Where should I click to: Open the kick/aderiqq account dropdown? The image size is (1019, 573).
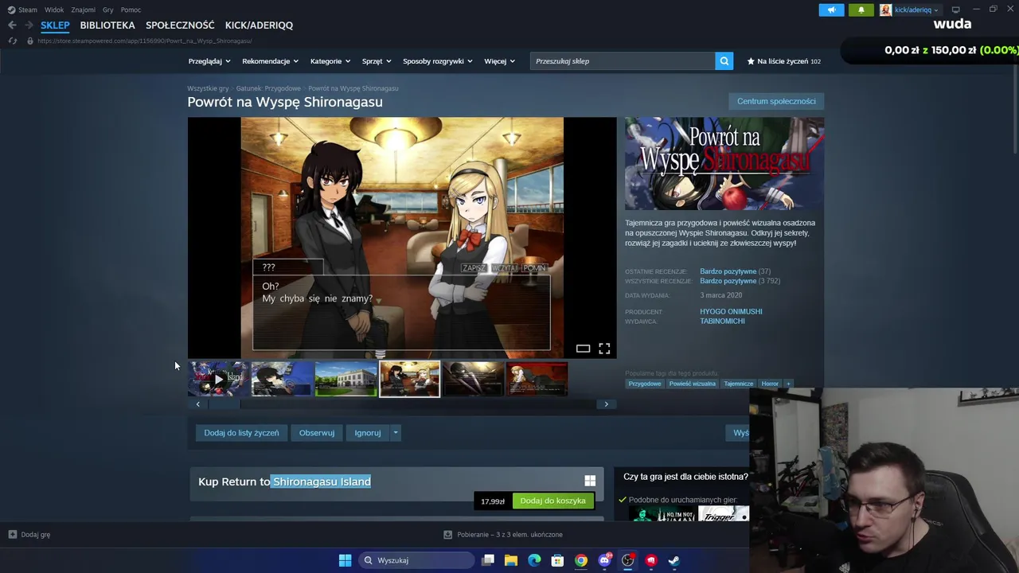[916, 10]
